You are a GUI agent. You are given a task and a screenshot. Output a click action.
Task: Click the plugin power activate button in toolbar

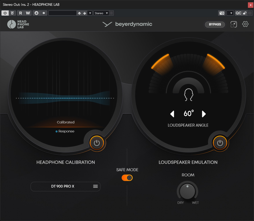tap(5, 13)
